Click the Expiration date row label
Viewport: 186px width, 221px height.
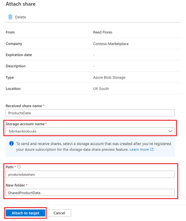(19, 55)
